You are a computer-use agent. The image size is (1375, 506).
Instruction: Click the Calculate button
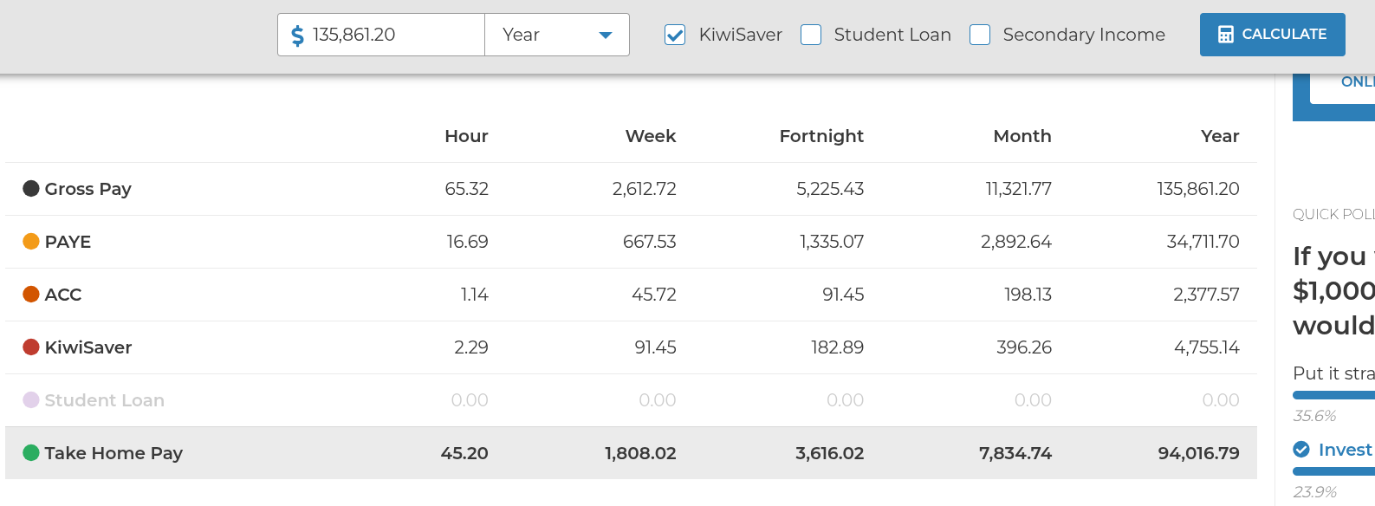(x=1273, y=35)
